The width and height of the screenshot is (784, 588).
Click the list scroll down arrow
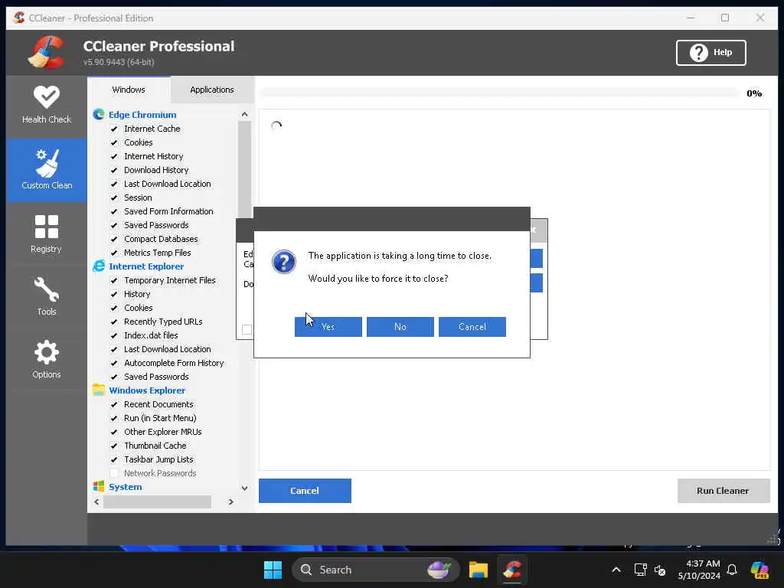click(x=244, y=488)
